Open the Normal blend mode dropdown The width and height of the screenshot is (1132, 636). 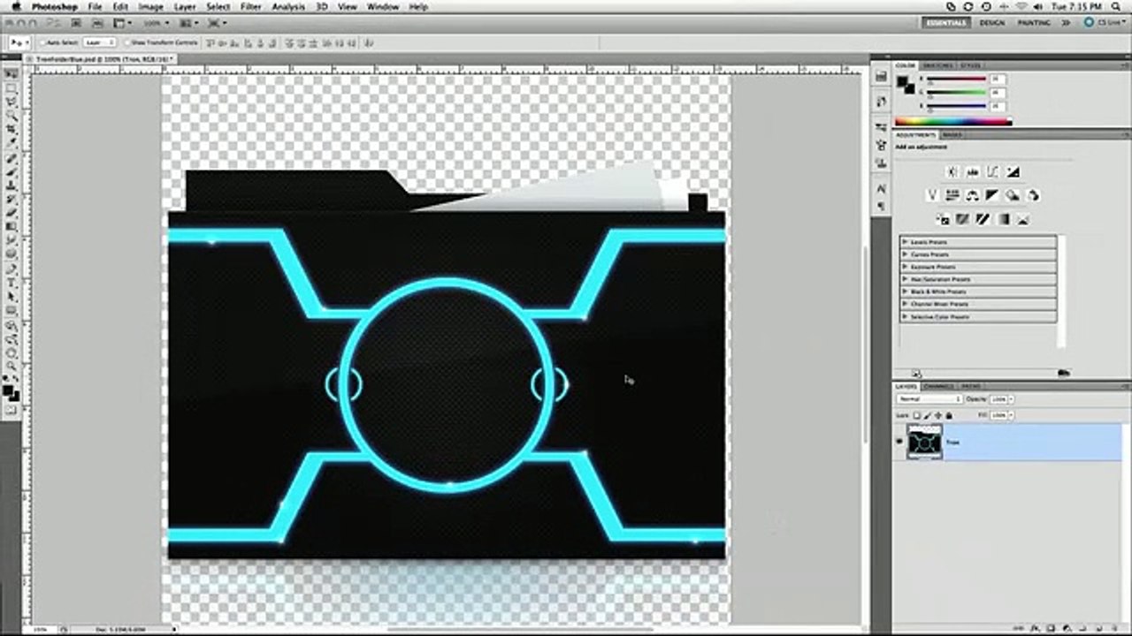pos(929,399)
